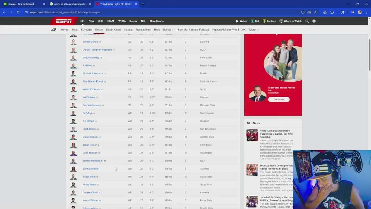Open the Tickets external link
The height and width of the screenshot is (209, 371).
[169, 30]
